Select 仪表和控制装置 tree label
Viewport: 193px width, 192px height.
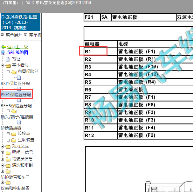[x=15, y=188]
